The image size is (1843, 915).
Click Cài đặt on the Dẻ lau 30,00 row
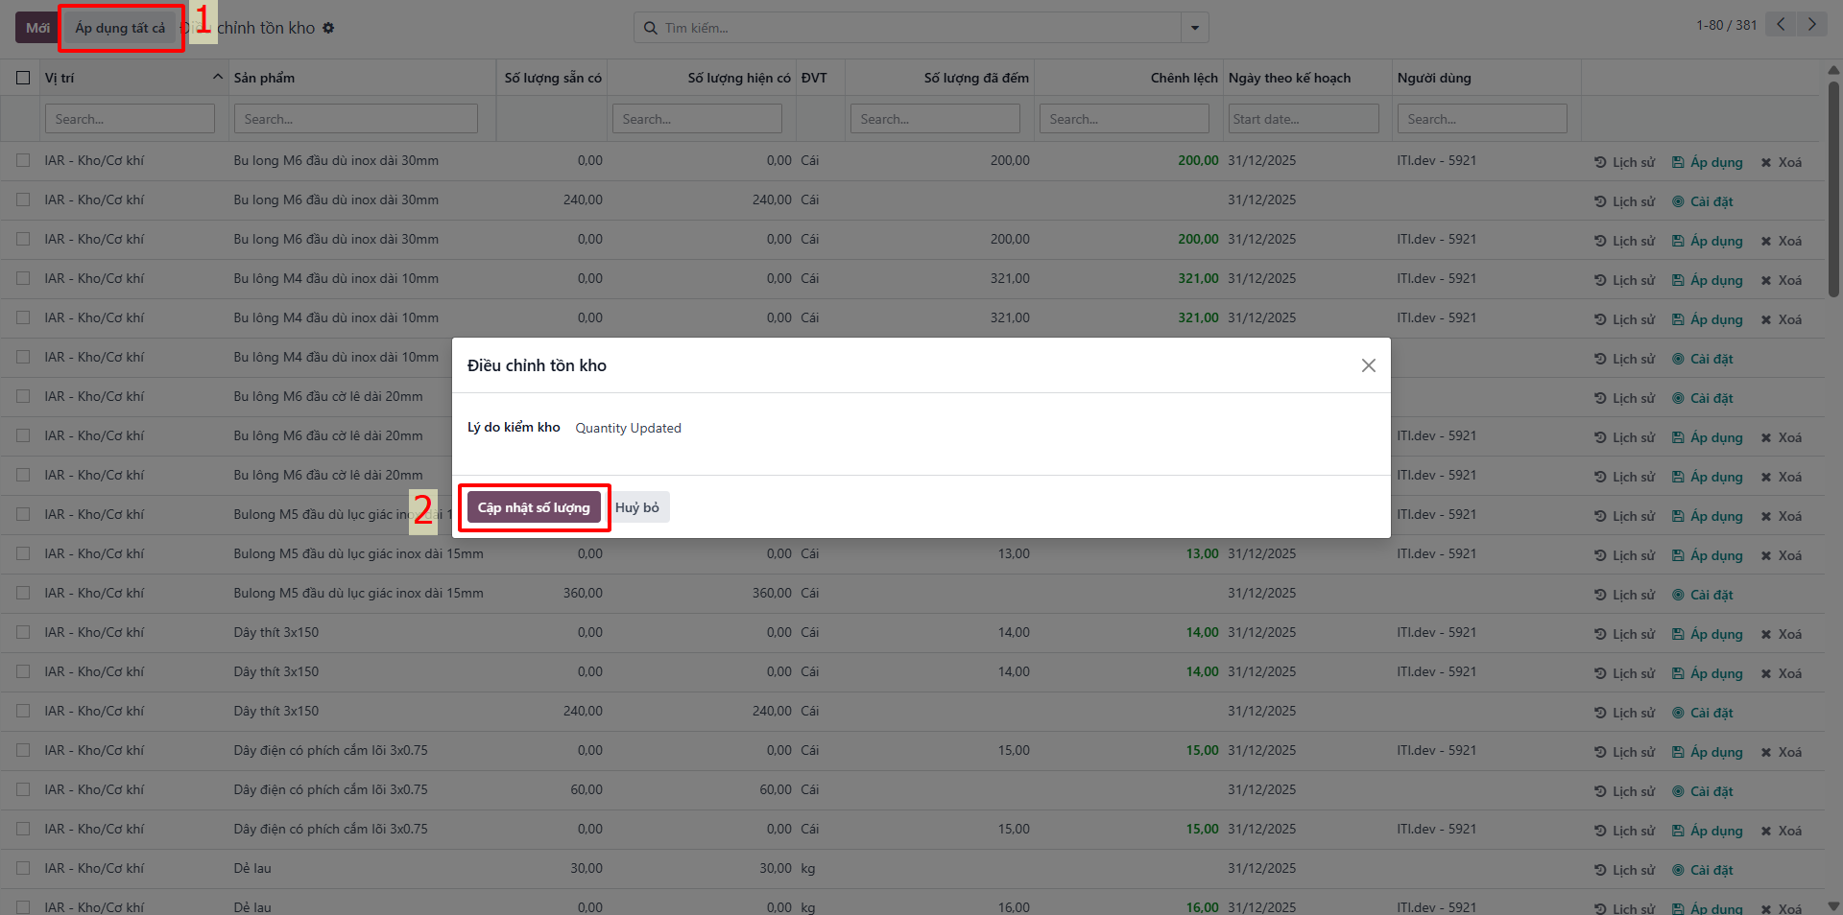tap(1702, 870)
